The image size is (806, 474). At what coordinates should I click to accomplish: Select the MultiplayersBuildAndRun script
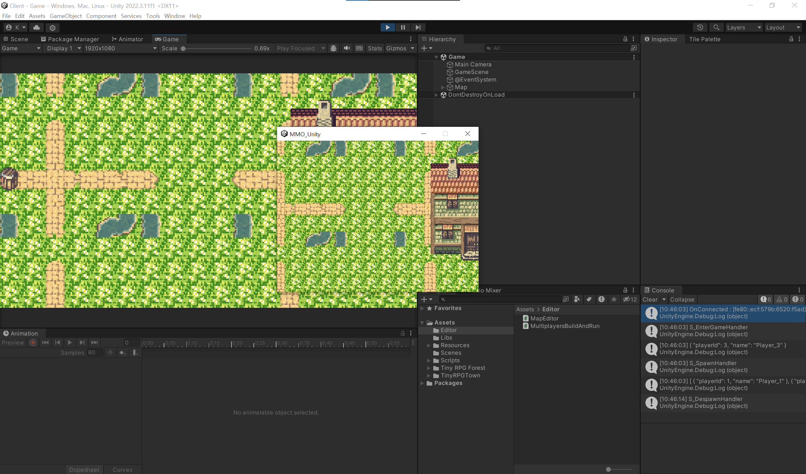point(565,326)
